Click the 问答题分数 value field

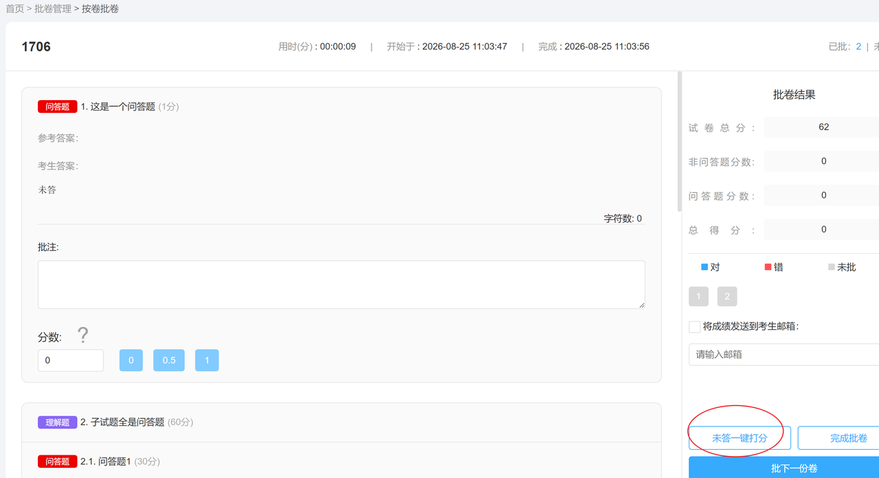[821, 195]
